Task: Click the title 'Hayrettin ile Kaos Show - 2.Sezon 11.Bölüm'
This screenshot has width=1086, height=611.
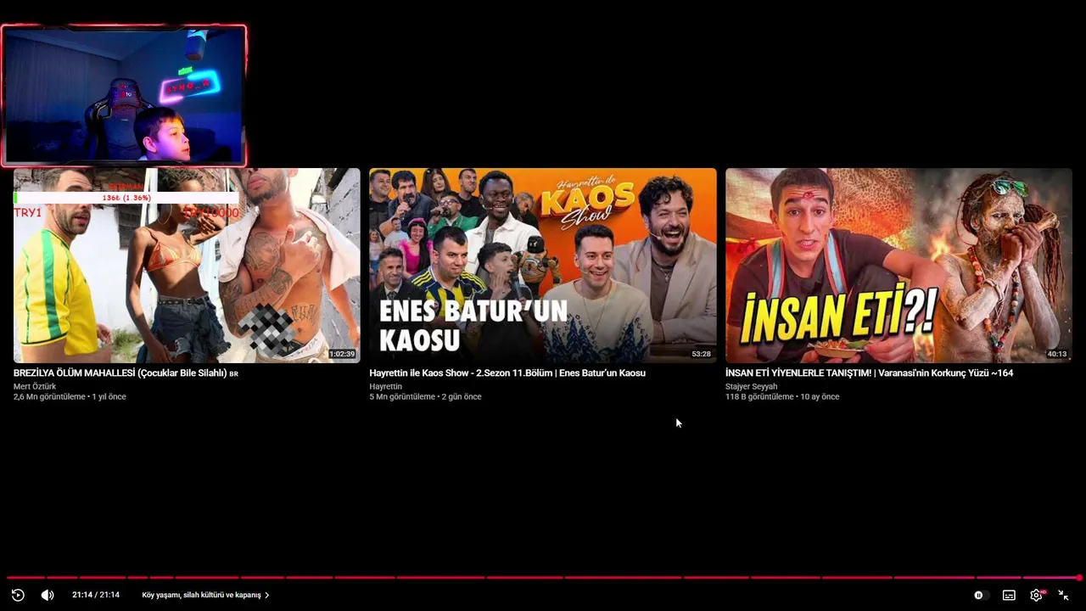Action: click(461, 373)
